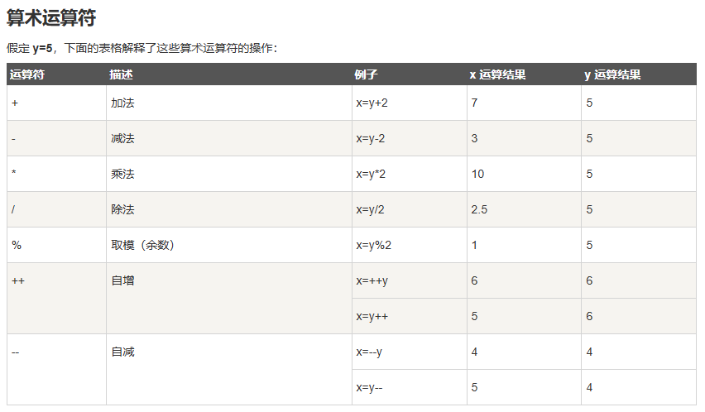Click the x=y%2 example cell
Viewport: 705px width, 412px height.
(x=372, y=246)
